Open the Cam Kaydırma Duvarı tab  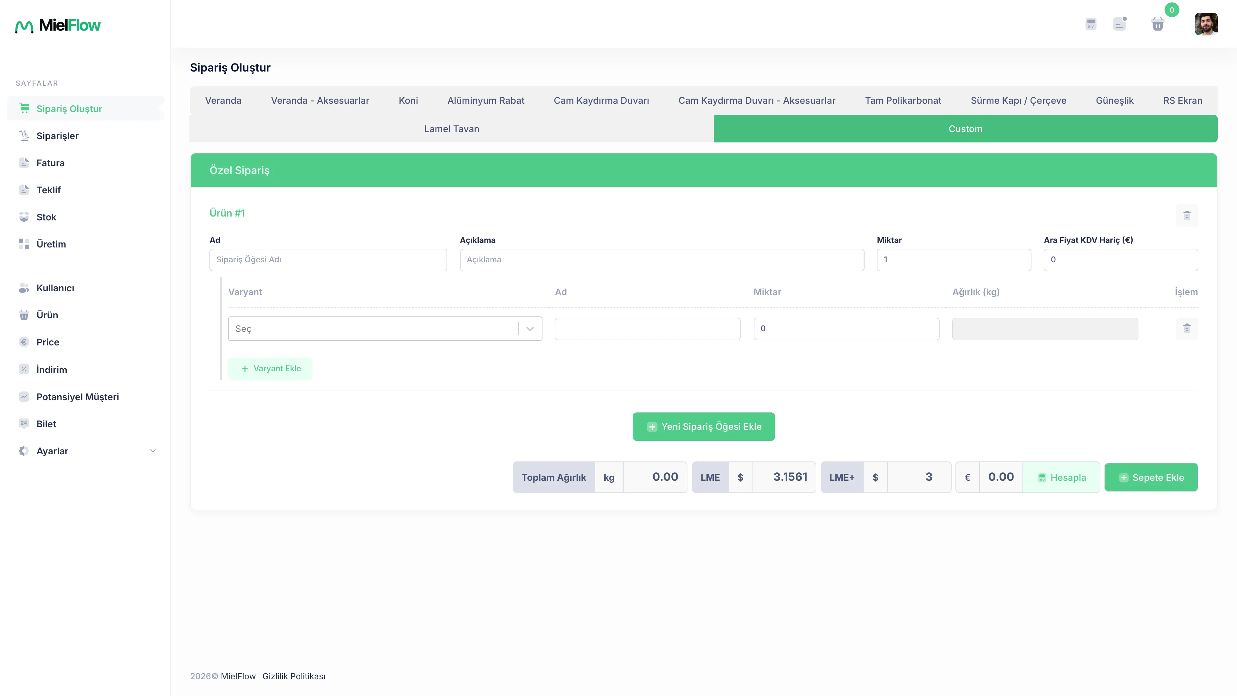pos(601,101)
